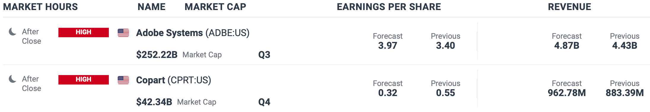Click the Q4 quarter label for Copart
Screen dimensions: 650x112
264,102
